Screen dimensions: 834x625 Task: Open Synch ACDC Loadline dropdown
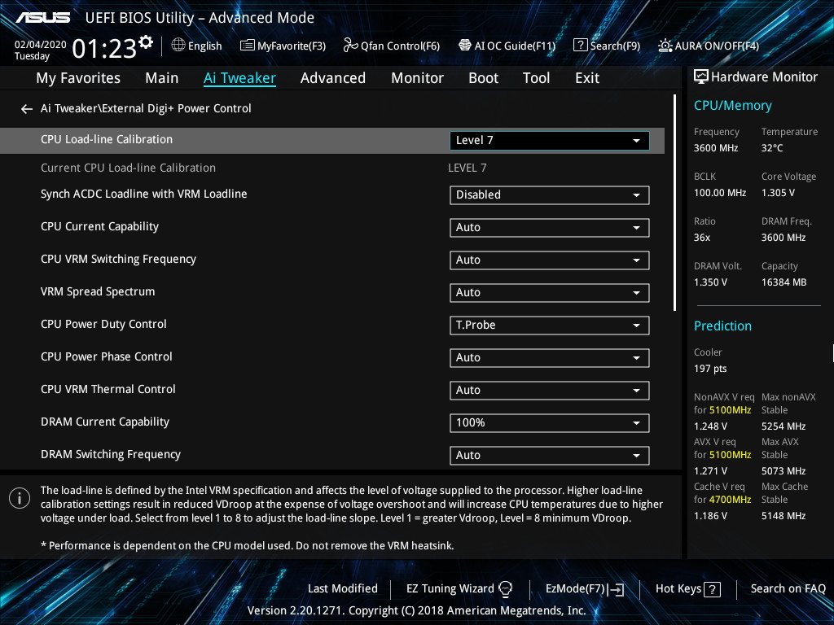(x=550, y=195)
